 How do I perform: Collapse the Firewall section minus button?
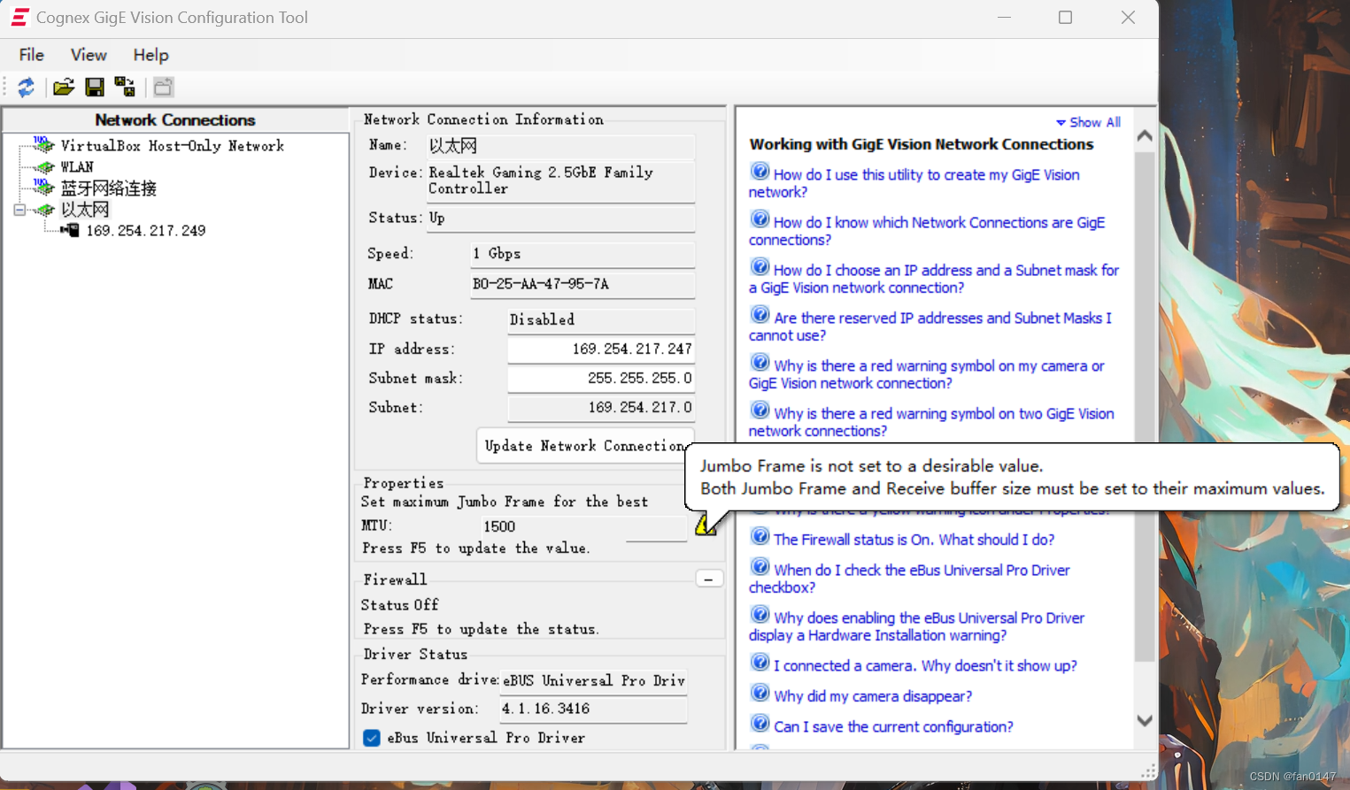click(x=709, y=579)
